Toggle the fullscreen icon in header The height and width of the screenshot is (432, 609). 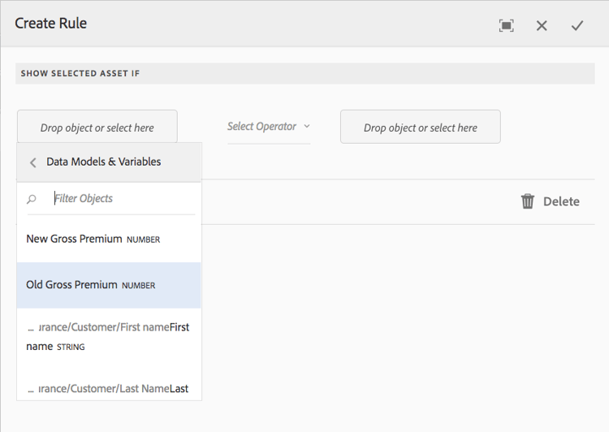tap(507, 25)
